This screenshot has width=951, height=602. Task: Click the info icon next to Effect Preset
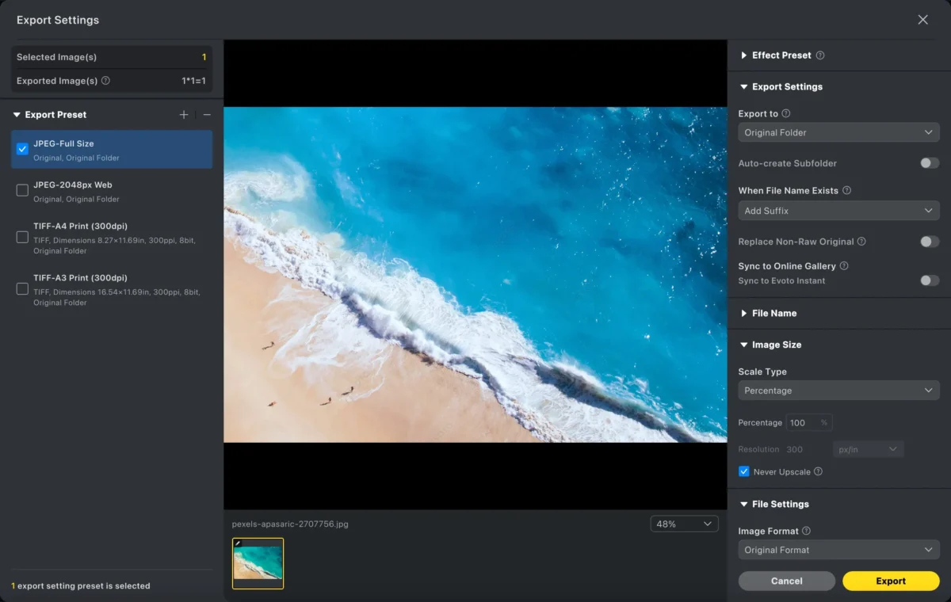click(820, 55)
